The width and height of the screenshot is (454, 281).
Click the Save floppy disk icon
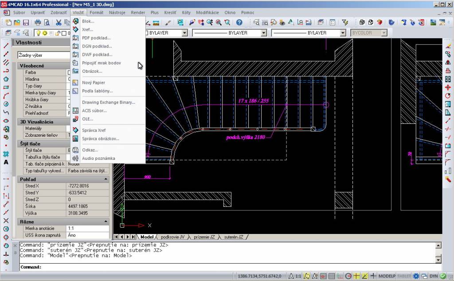click(26, 22)
